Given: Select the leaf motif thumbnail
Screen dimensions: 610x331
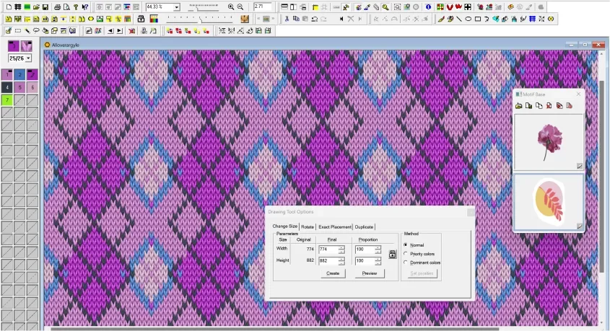Looking at the screenshot, I should (549, 202).
